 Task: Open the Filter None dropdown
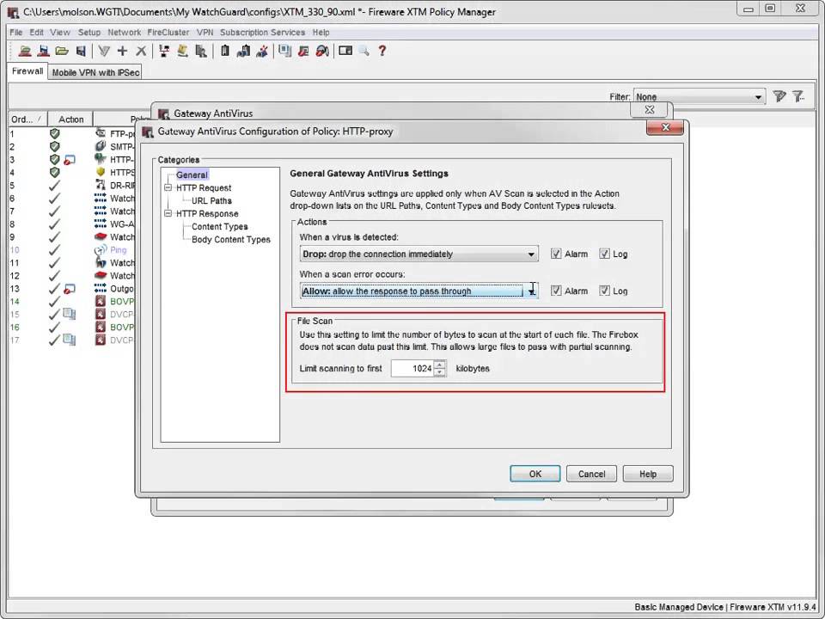coord(699,96)
